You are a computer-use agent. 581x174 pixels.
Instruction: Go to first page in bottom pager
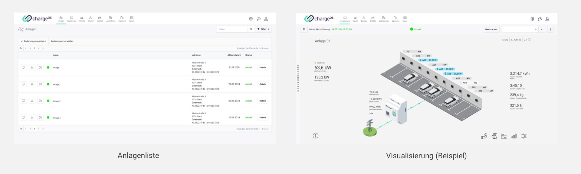point(26,129)
